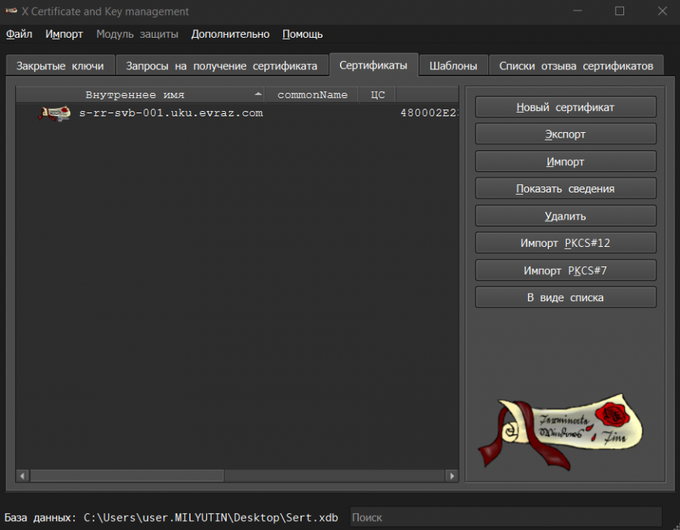Open the Помощь menu
This screenshot has width=680, height=530.
[x=302, y=34]
